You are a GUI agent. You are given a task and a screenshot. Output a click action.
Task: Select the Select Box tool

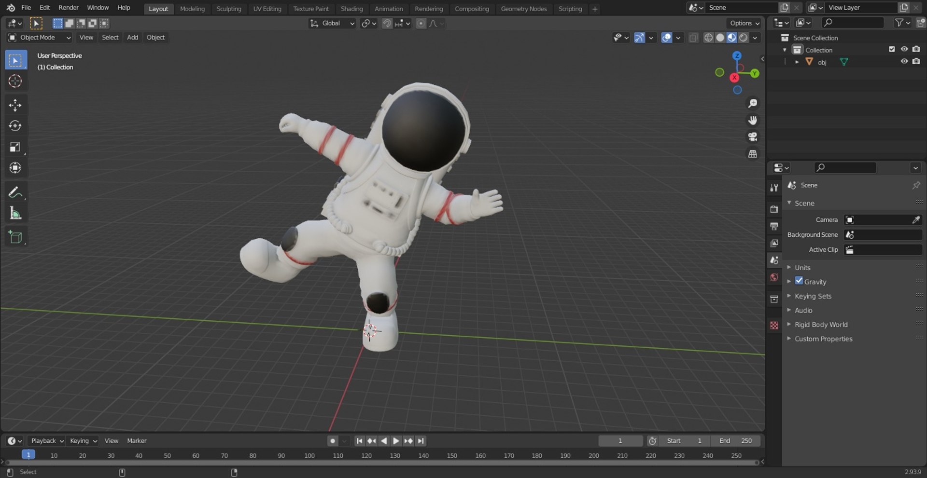click(15, 60)
